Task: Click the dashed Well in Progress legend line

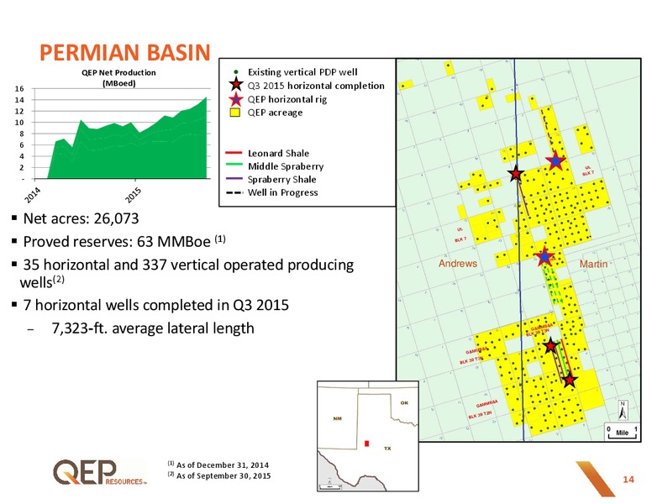Action: pyautogui.click(x=234, y=192)
